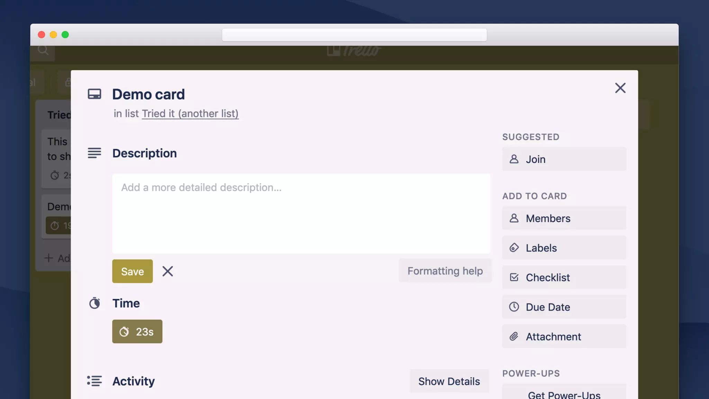This screenshot has height=399, width=709.
Task: Set a Due Date
Action: click(x=564, y=307)
